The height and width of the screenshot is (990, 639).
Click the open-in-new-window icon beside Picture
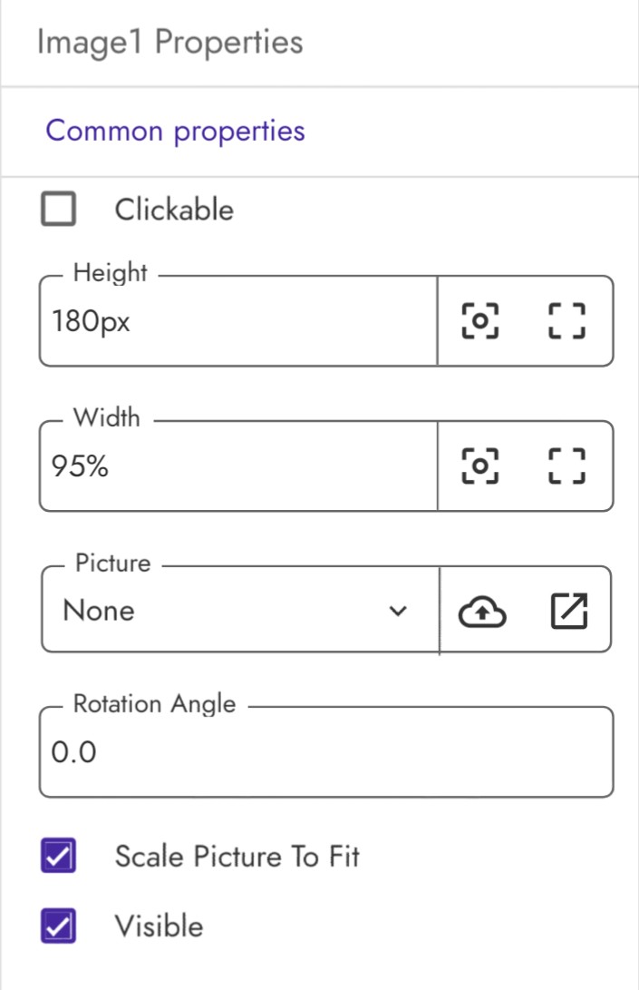click(569, 612)
